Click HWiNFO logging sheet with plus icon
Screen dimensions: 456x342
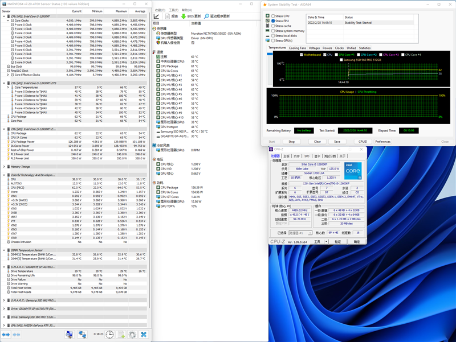click(x=121, y=335)
